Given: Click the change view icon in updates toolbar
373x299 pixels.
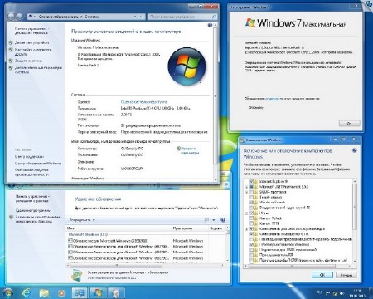Looking at the screenshot, I should click(206, 220).
